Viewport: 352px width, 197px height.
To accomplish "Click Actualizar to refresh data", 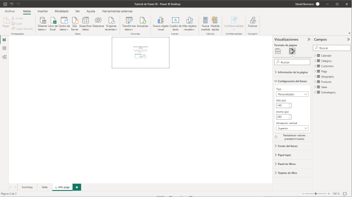I will click(x=143, y=21).
